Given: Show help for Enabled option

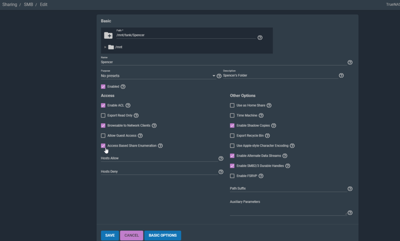Looking at the screenshot, I should tap(123, 87).
